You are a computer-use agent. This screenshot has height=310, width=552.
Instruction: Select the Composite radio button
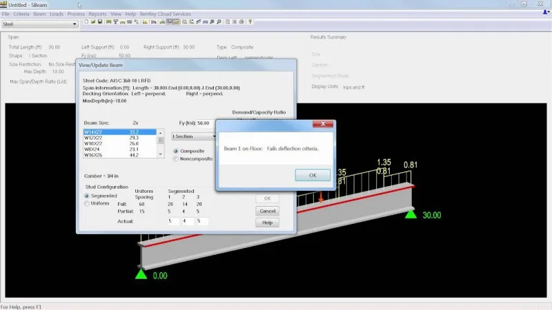click(176, 151)
